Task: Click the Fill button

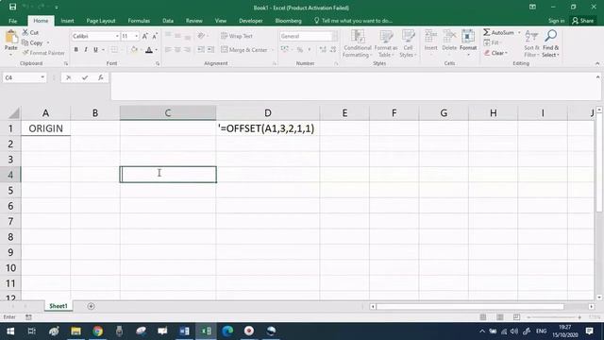Action: pos(492,42)
